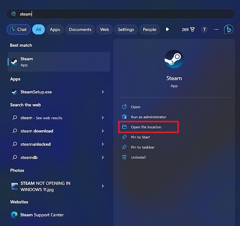Screen dimensions: 240x226
Task: Click the Uninstall trash icon
Action: (x=124, y=157)
